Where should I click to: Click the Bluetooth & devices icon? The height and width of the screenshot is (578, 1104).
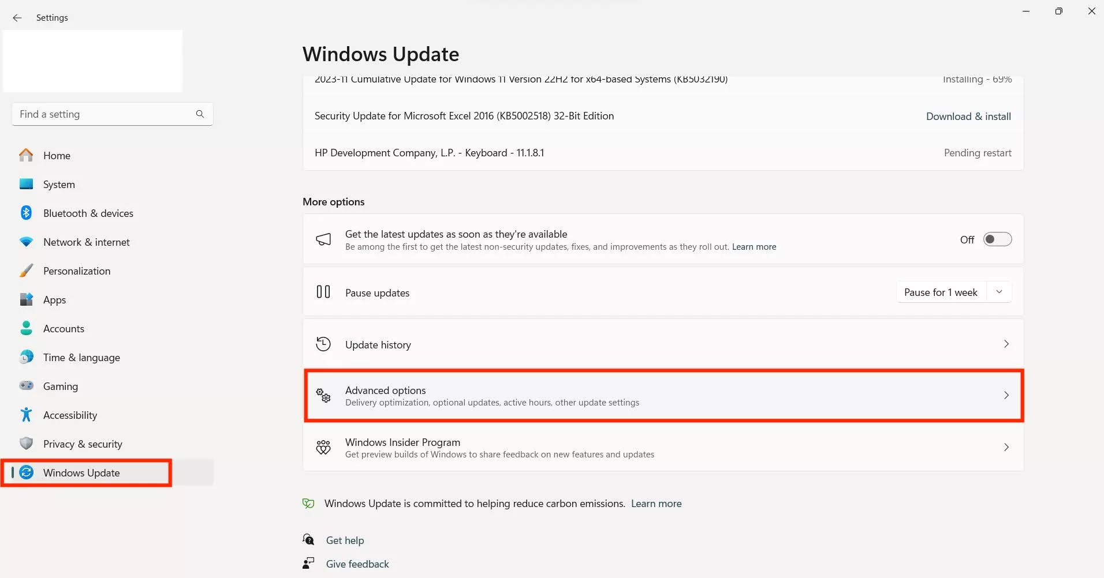[26, 213]
